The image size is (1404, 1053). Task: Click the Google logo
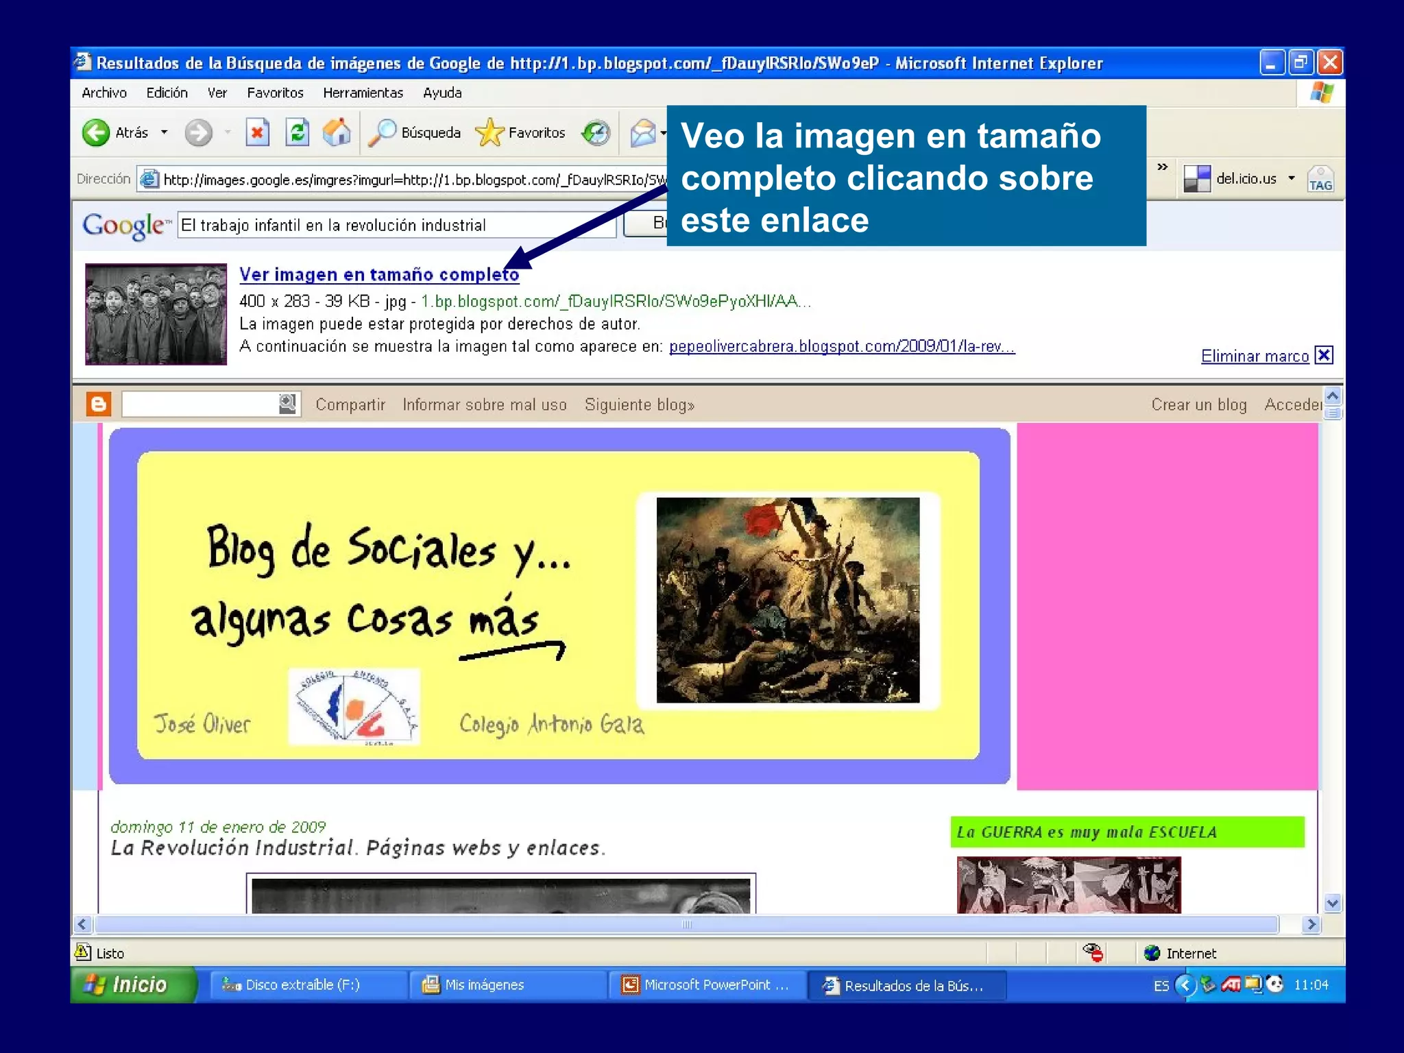click(125, 226)
